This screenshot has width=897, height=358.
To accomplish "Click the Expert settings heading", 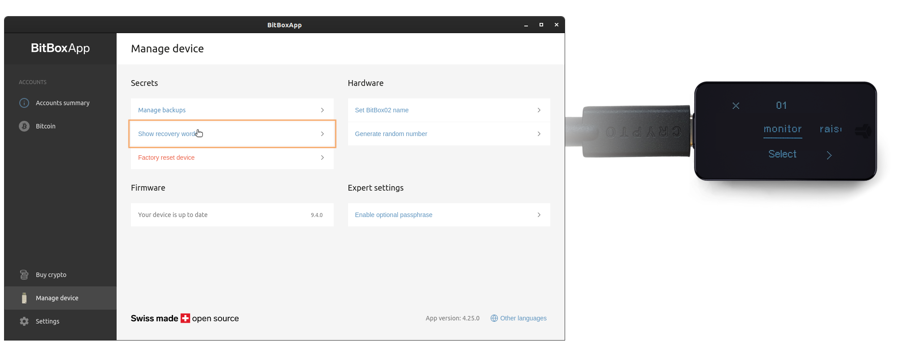I will [376, 188].
